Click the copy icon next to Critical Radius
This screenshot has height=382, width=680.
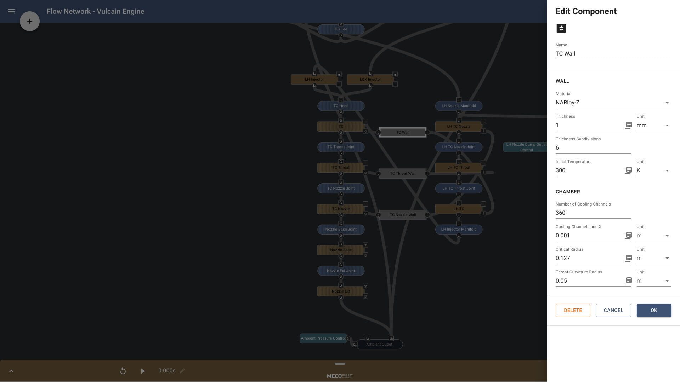628,258
